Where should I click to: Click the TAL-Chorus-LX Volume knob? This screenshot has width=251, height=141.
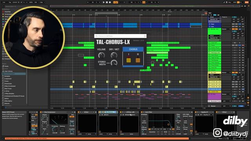pos(102,55)
